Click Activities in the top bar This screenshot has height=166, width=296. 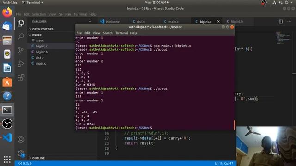10,2
